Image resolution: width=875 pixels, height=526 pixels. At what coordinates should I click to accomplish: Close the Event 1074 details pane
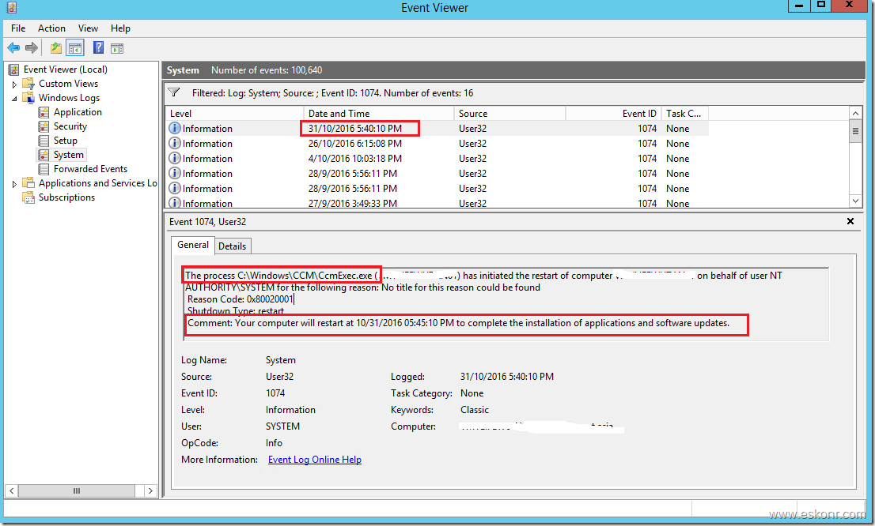tap(850, 221)
